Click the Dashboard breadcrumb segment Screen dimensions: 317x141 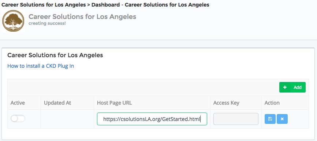[x=105, y=5]
